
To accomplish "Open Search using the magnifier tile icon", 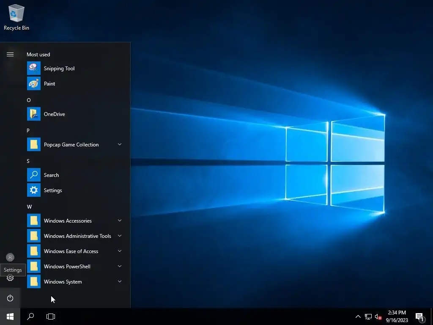I will coord(34,175).
